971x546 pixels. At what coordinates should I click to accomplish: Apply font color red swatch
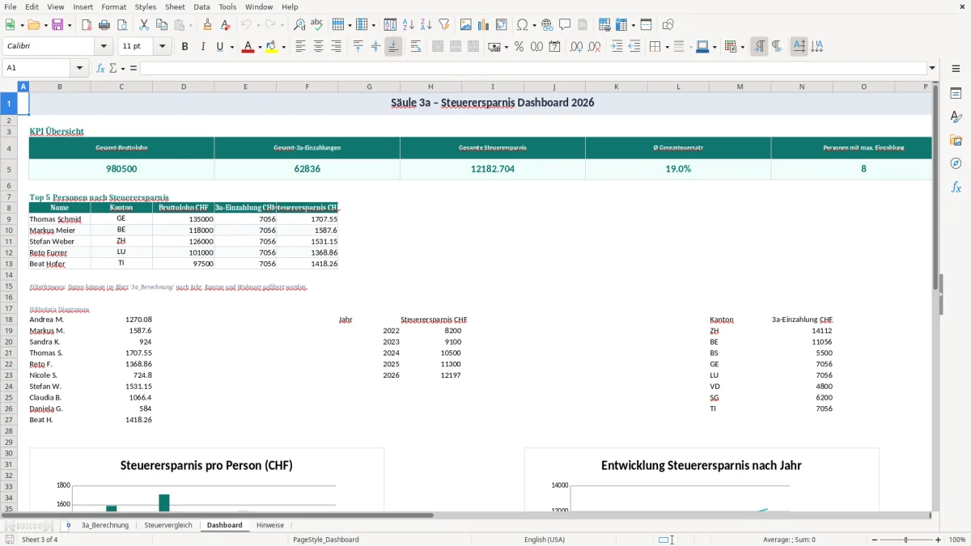248,47
